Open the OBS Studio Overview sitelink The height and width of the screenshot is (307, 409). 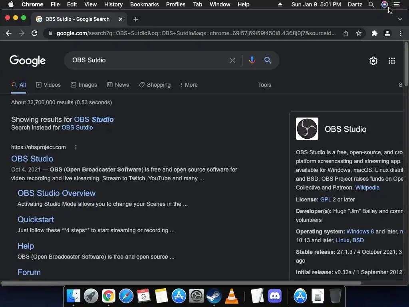(x=56, y=193)
